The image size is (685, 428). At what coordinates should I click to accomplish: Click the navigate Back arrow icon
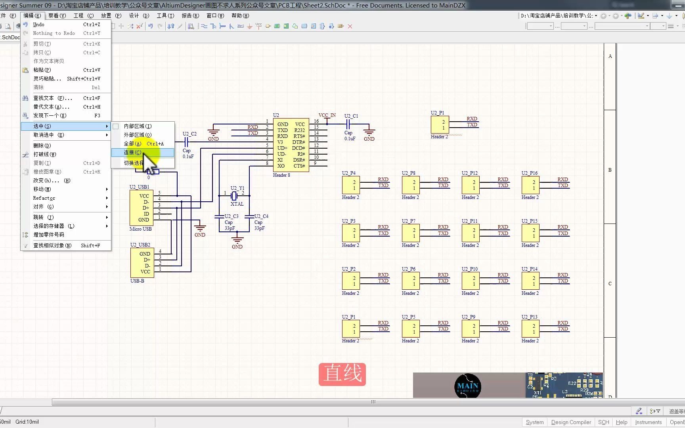point(603,16)
